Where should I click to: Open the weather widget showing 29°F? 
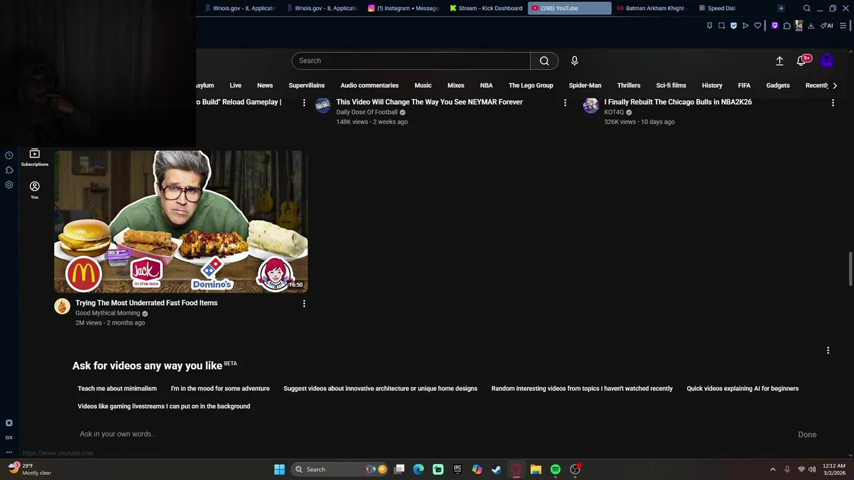[x=30, y=469]
